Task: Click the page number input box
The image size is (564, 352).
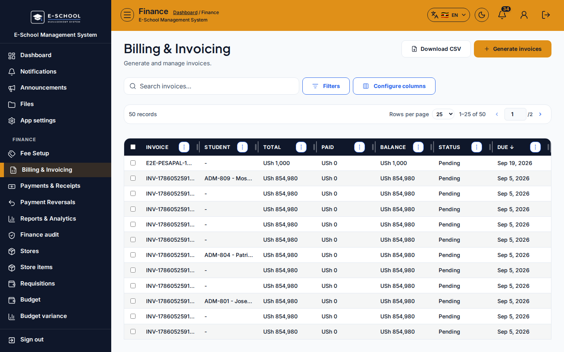Action: click(515, 114)
